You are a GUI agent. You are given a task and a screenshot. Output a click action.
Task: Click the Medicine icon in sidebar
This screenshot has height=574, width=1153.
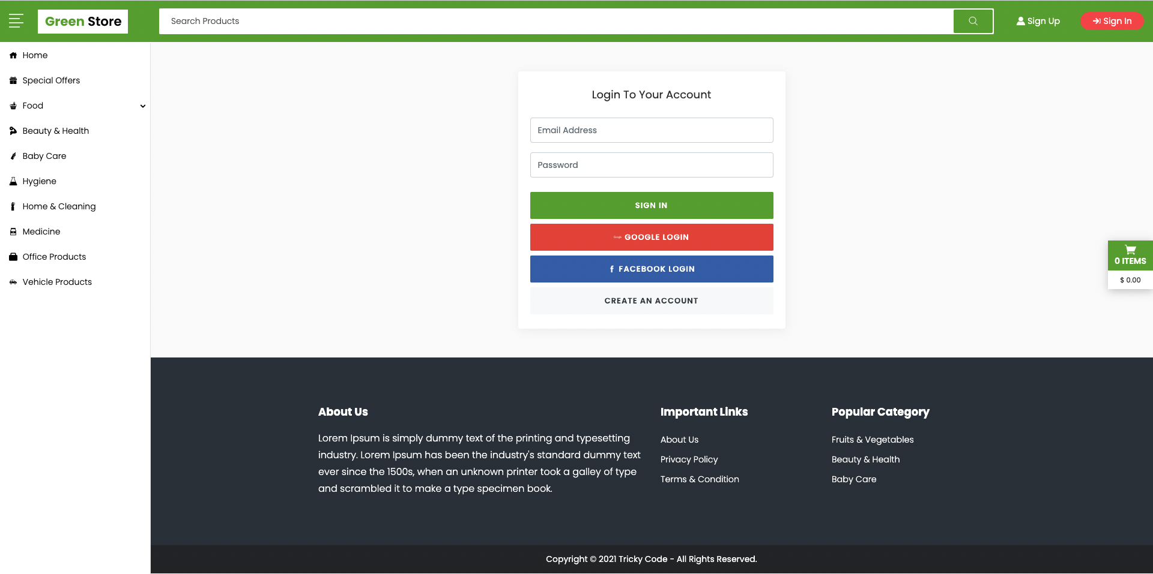coord(13,232)
